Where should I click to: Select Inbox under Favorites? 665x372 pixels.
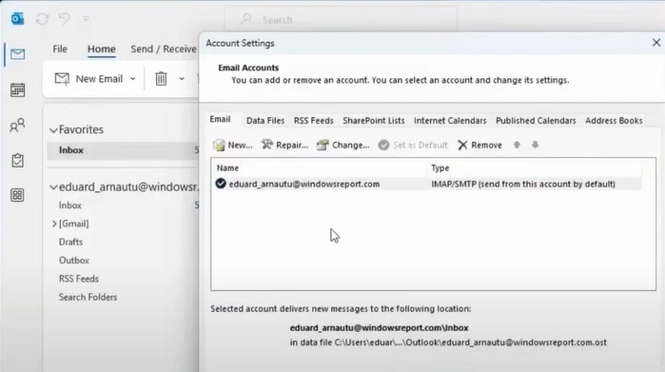click(x=122, y=150)
